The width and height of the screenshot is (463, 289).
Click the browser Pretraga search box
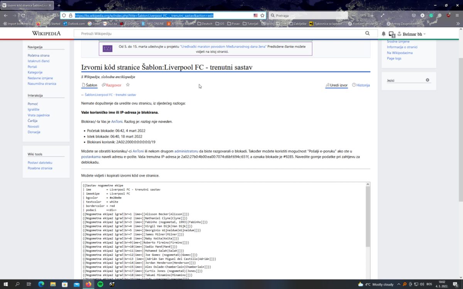point(308,15)
